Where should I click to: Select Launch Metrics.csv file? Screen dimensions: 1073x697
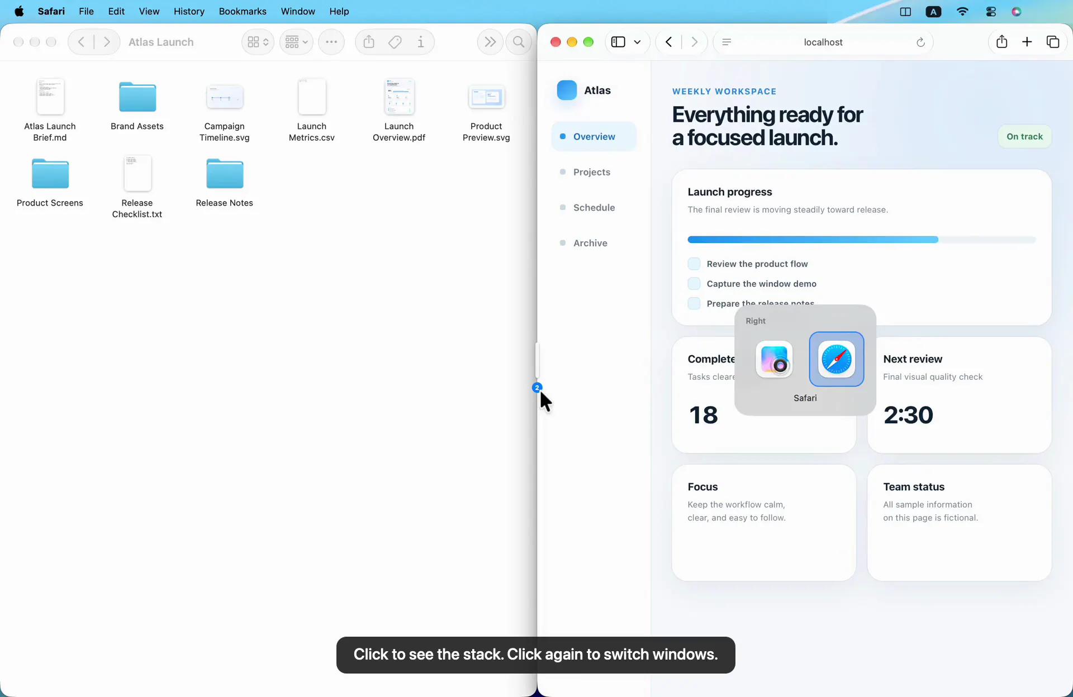[x=311, y=110]
